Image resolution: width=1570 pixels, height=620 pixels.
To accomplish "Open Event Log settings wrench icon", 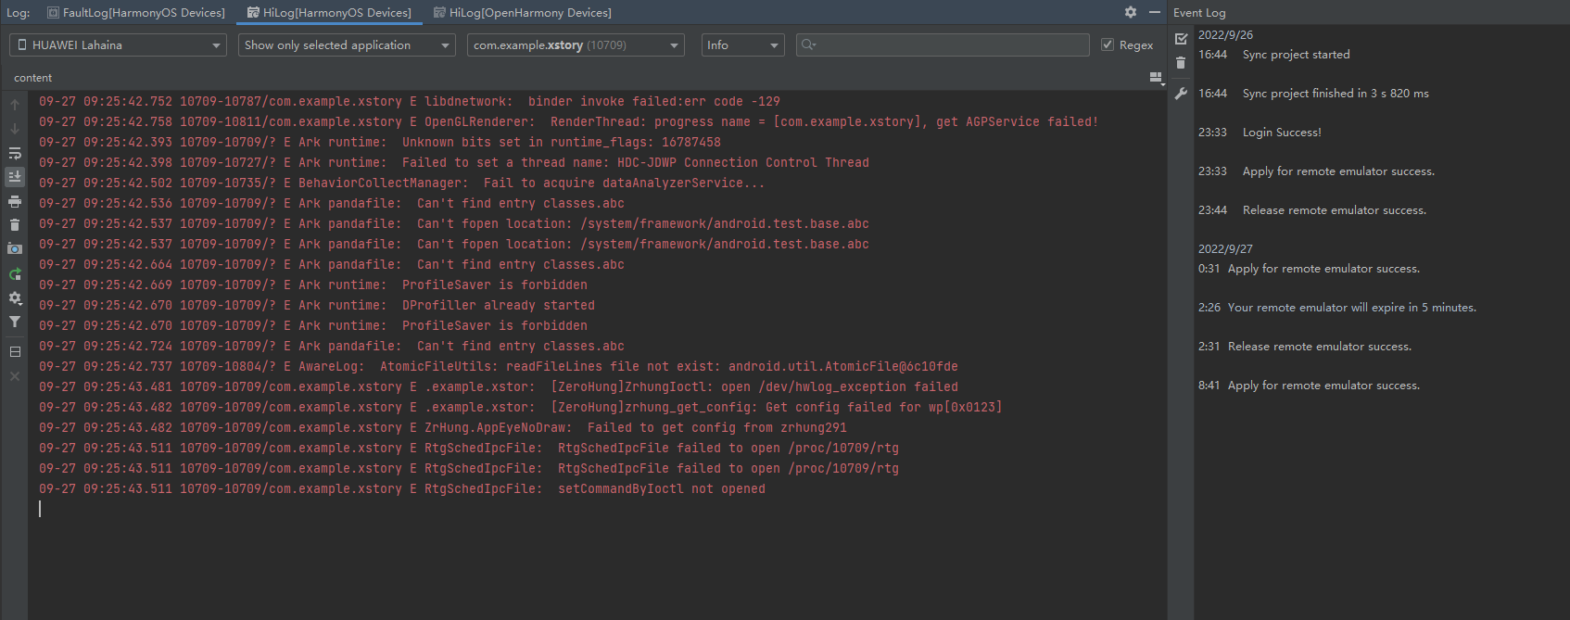I will click(x=1181, y=94).
